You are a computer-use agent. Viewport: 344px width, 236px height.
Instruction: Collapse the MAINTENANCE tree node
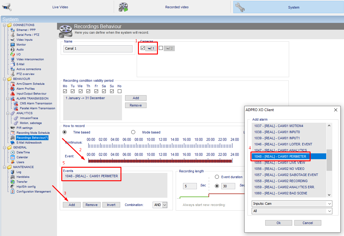pos(4,167)
